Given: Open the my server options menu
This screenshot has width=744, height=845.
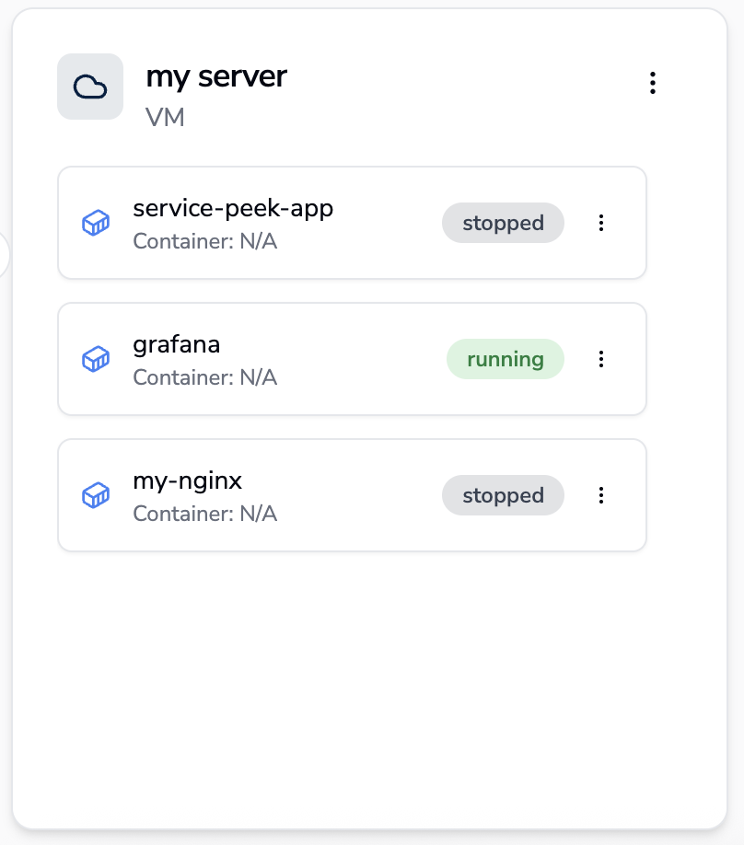Looking at the screenshot, I should click(652, 83).
